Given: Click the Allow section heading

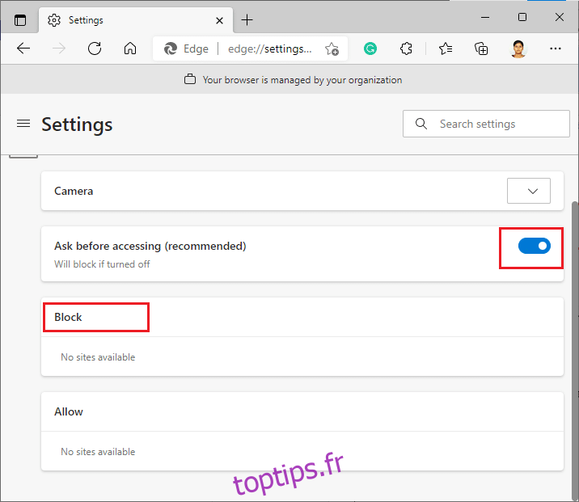Looking at the screenshot, I should 69,411.
